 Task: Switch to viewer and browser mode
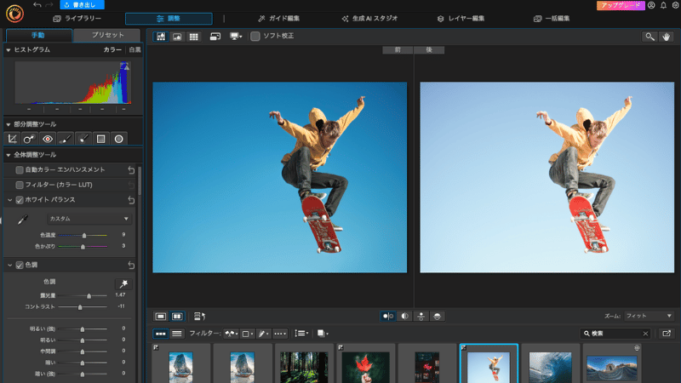(161, 37)
